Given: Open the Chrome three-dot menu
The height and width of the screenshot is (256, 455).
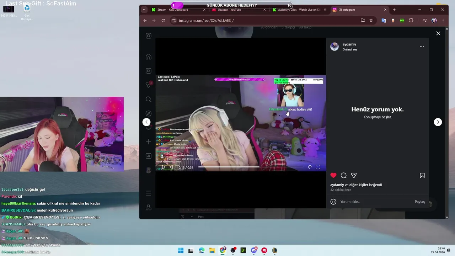Looking at the screenshot, I should point(443,21).
